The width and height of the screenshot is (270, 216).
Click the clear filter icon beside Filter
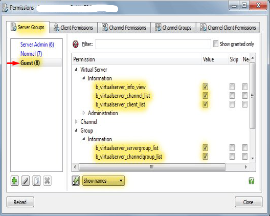pos(76,44)
